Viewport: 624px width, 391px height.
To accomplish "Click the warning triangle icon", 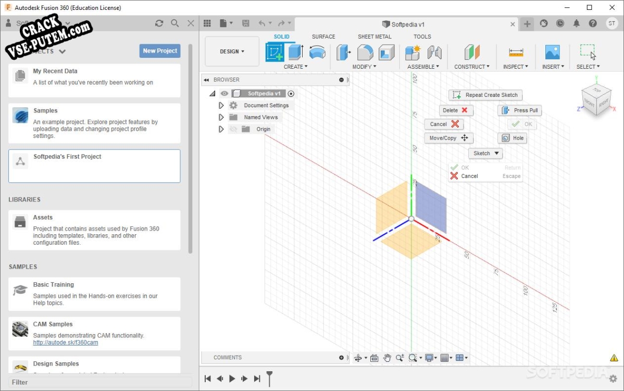I will [x=614, y=358].
